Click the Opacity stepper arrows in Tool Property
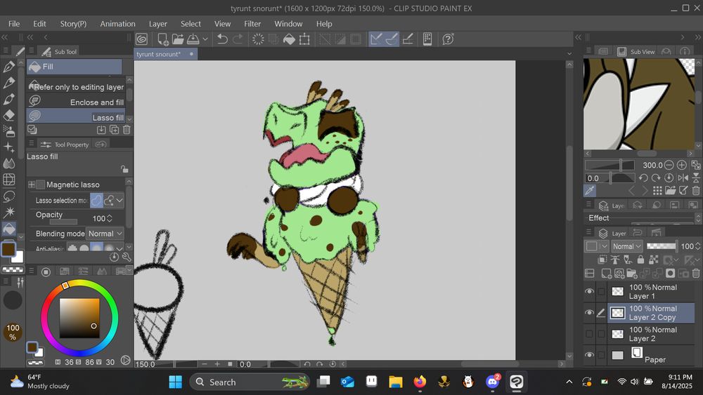The image size is (703, 395). [x=110, y=218]
